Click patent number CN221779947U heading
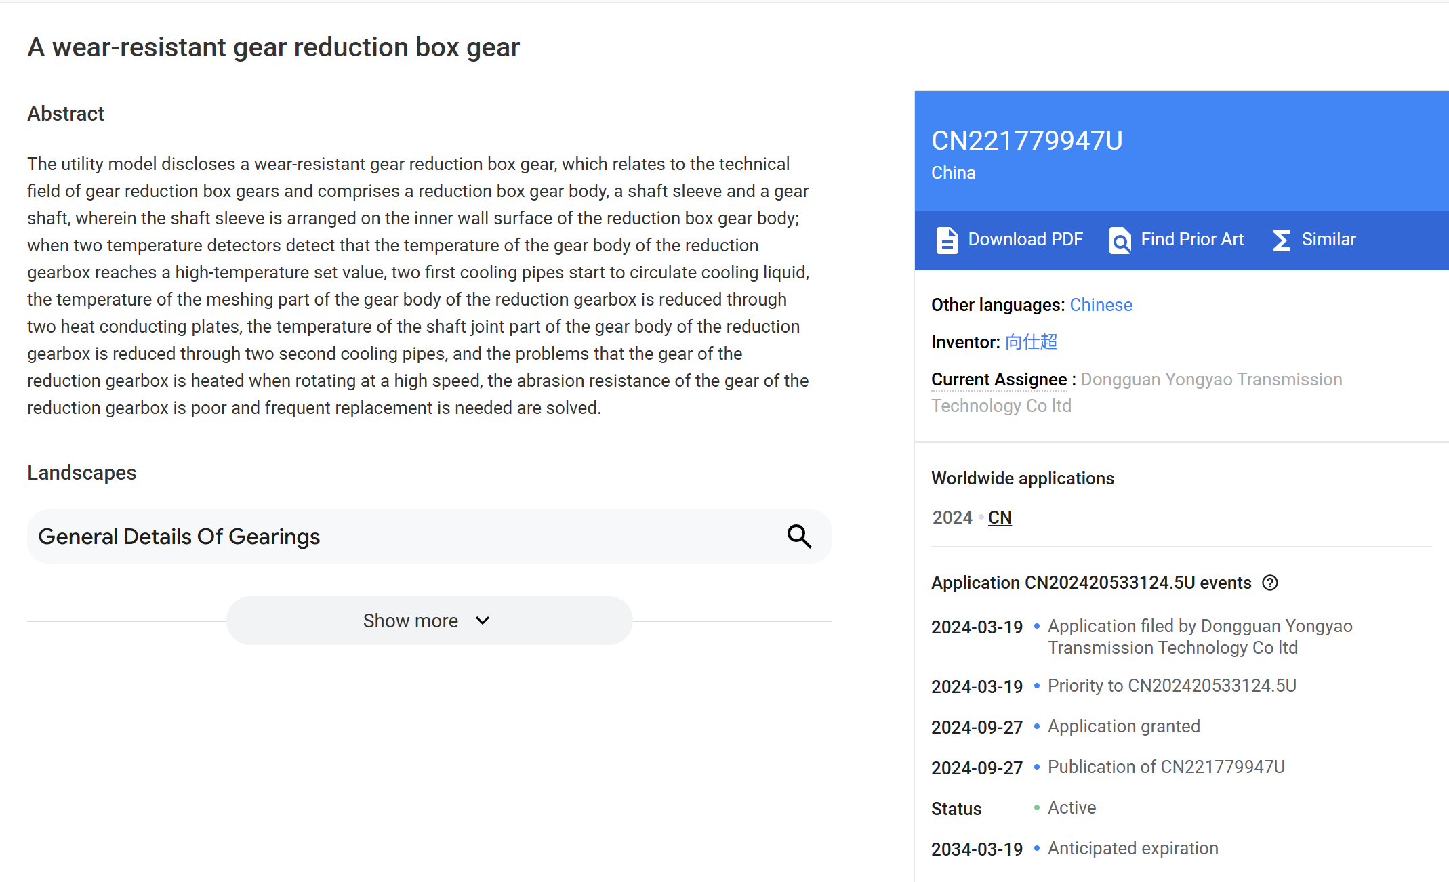Viewport: 1449px width, 882px height. pos(1027,141)
